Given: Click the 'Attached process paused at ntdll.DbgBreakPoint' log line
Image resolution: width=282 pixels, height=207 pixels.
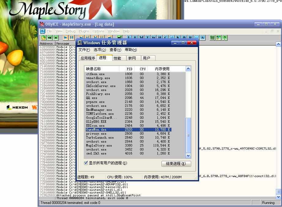Looking at the screenshot, I should point(98,195).
